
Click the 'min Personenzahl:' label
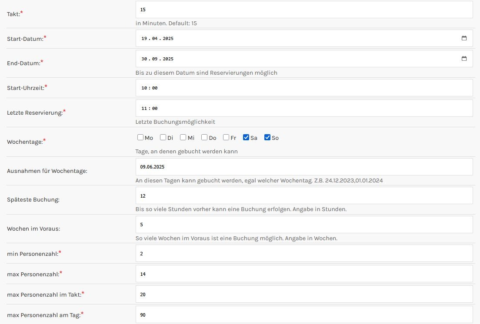(x=33, y=254)
